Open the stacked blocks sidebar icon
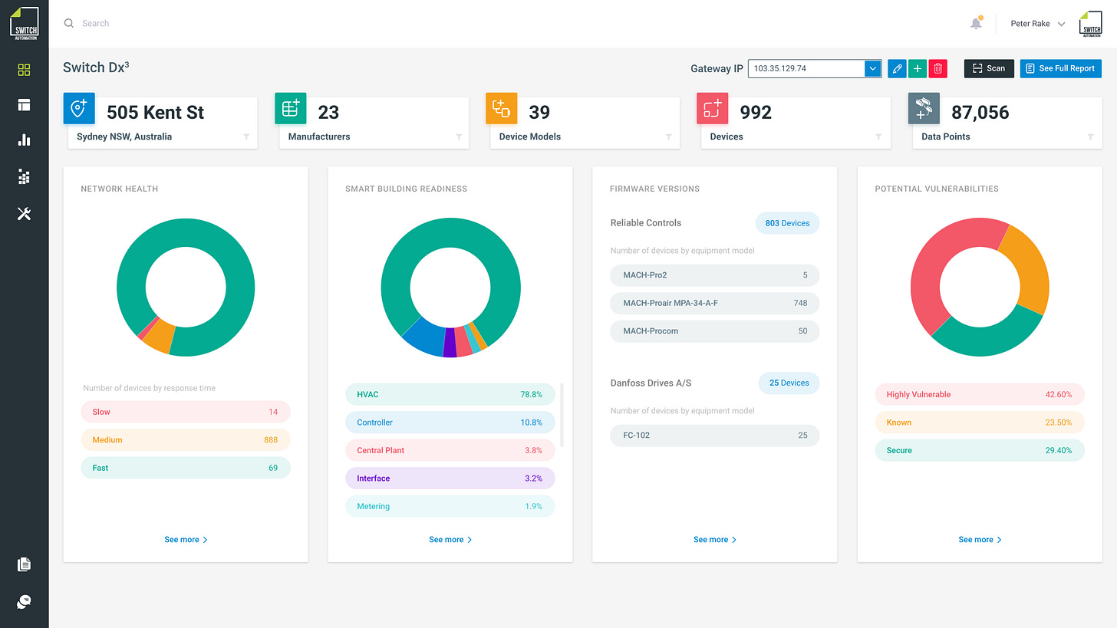The width and height of the screenshot is (1117, 628). coord(24,177)
